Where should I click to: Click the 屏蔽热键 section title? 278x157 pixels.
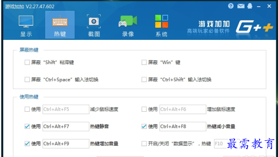click(29, 50)
